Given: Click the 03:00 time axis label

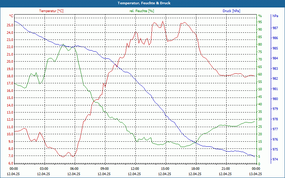Looking at the screenshot, I should coord(43,169).
